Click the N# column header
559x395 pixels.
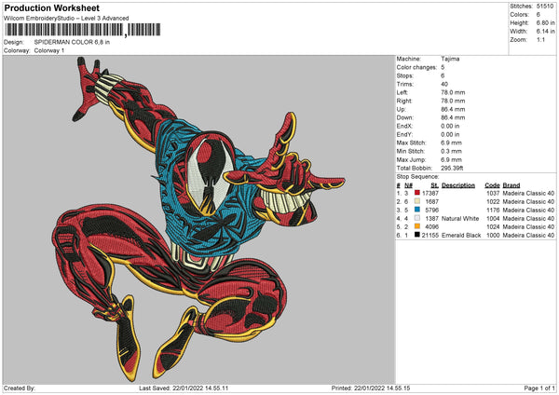click(408, 184)
